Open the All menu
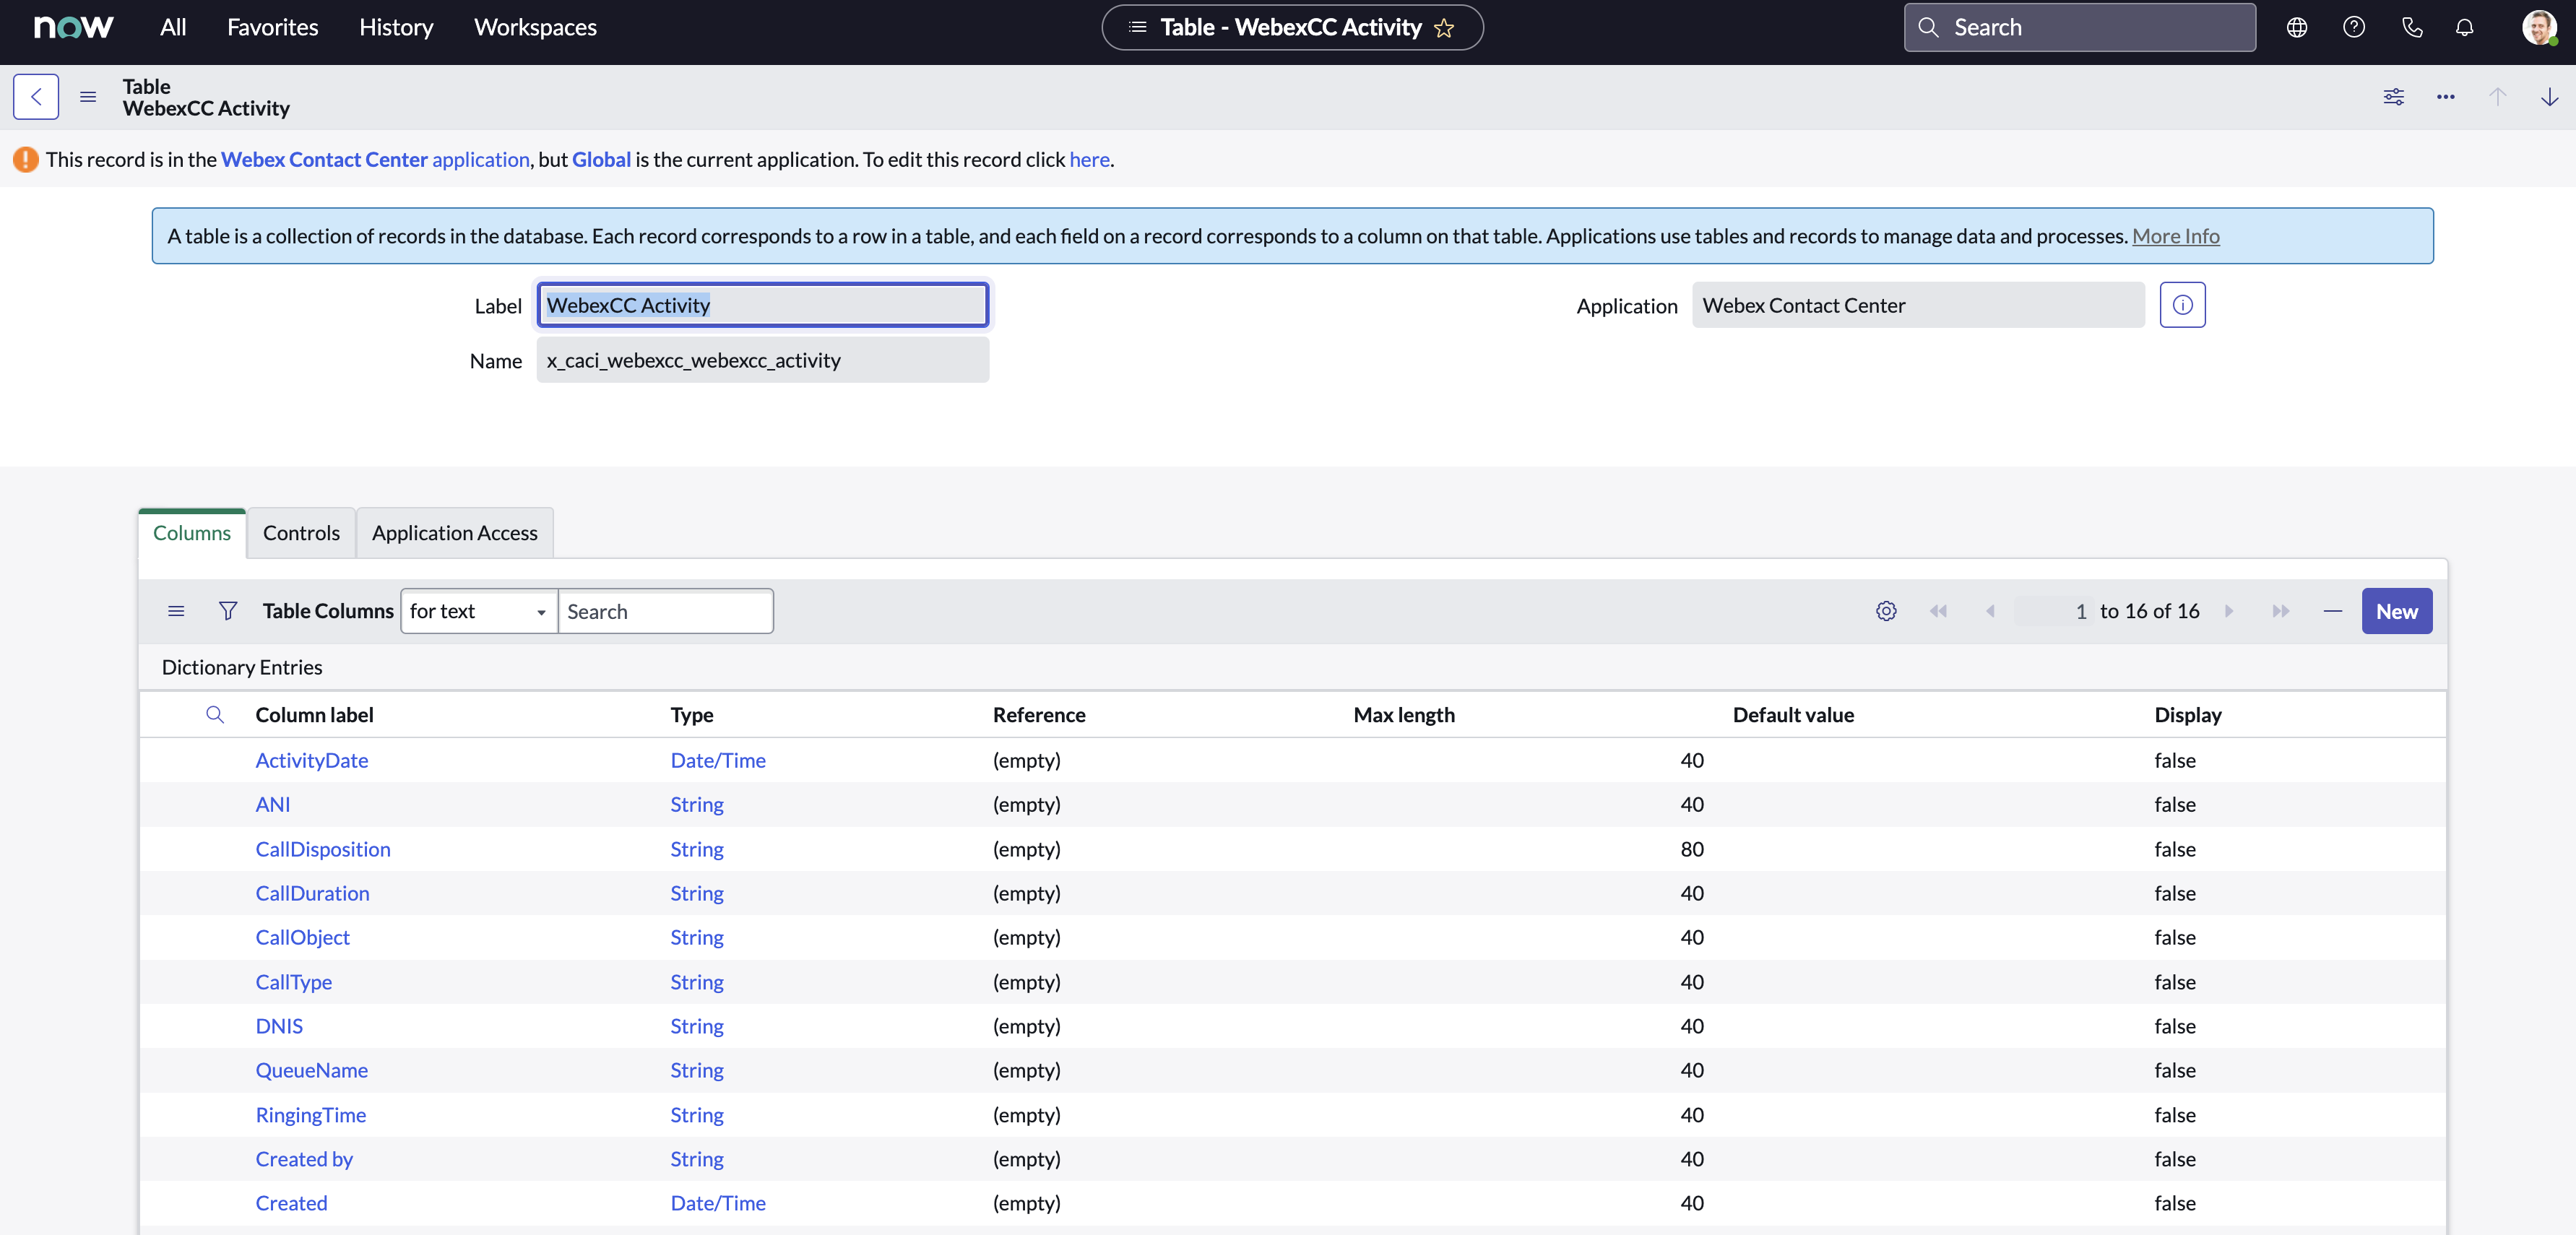This screenshot has width=2576, height=1235. pyautogui.click(x=173, y=28)
